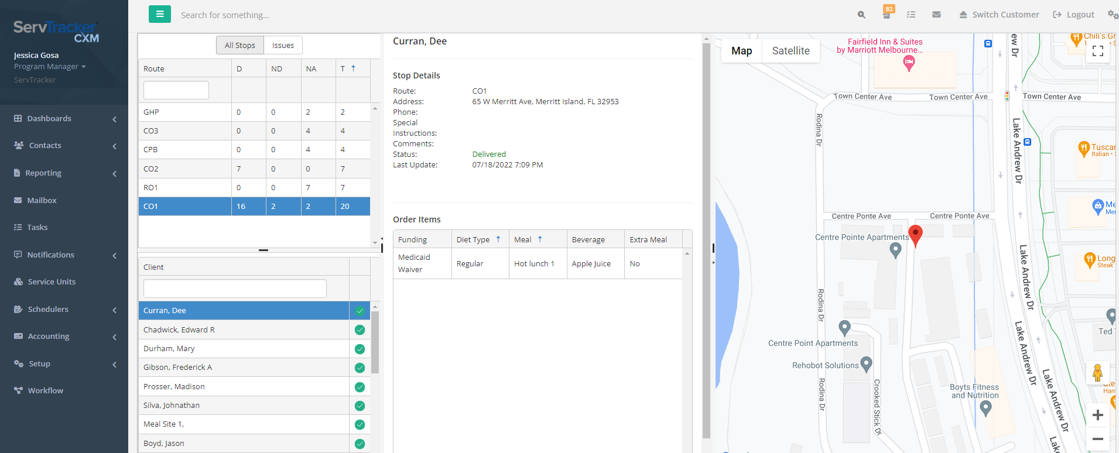
Task: Click delivered check icon for Gibson, Frederick A
Action: tap(360, 368)
